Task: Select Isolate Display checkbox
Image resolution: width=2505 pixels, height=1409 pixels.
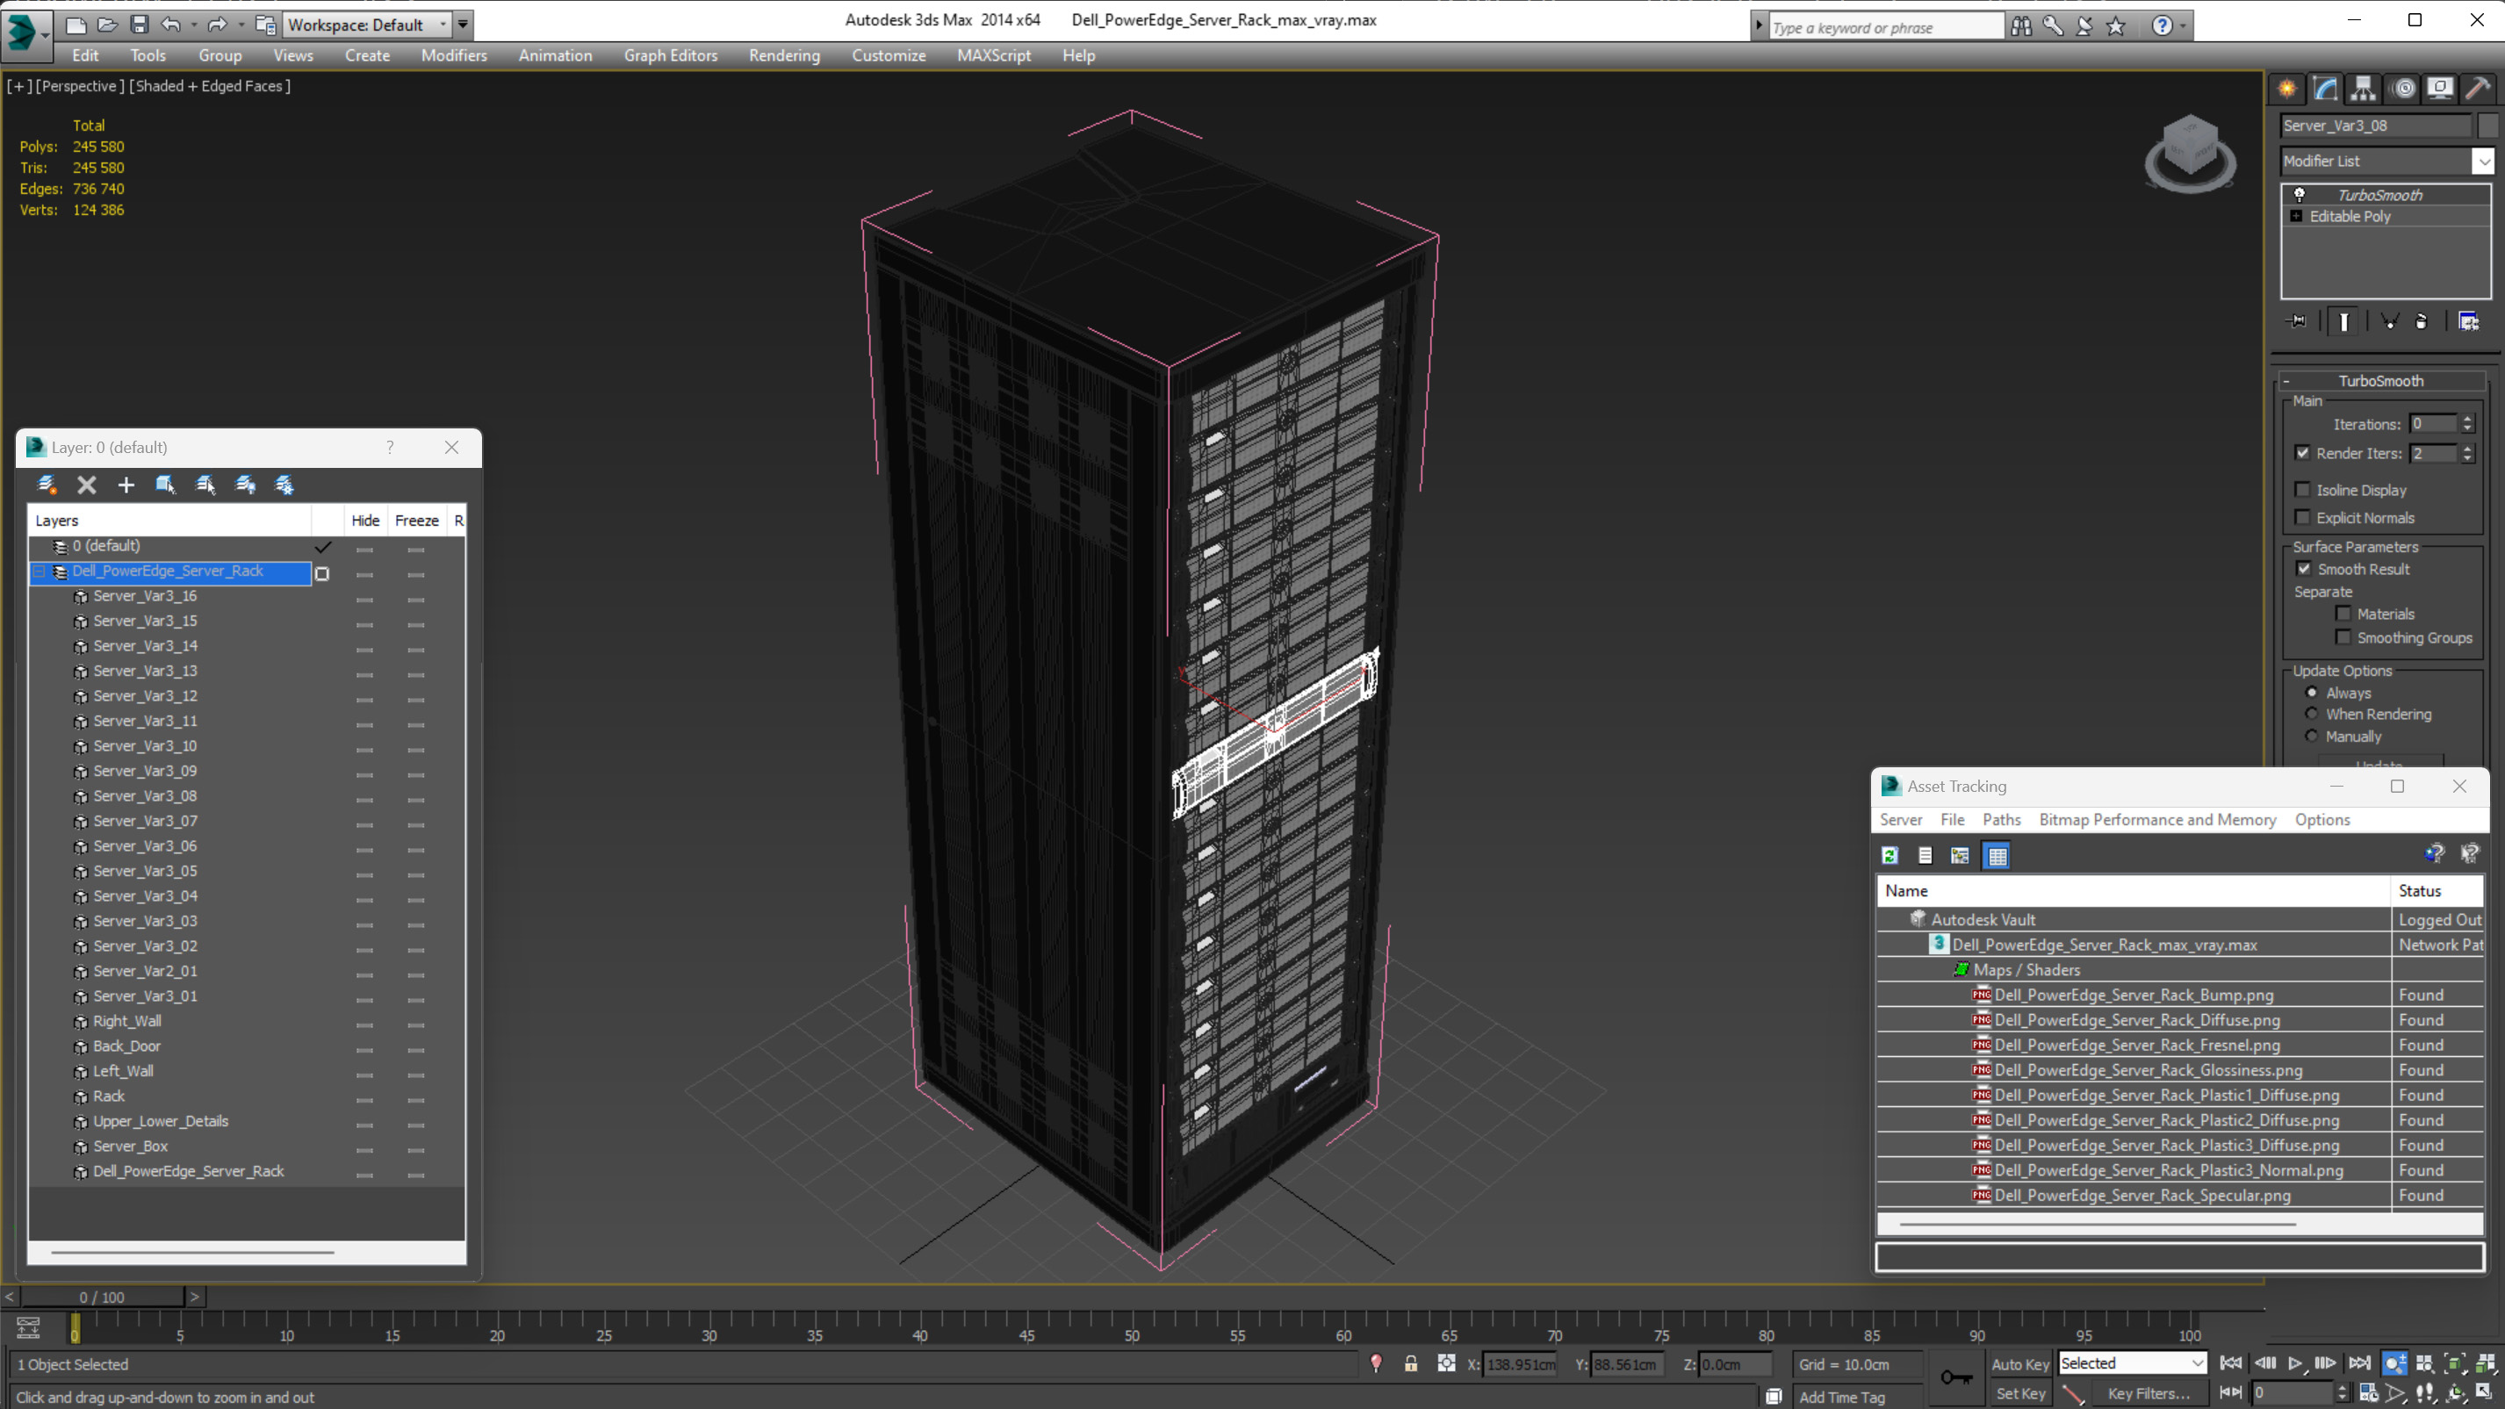Action: (x=2304, y=491)
